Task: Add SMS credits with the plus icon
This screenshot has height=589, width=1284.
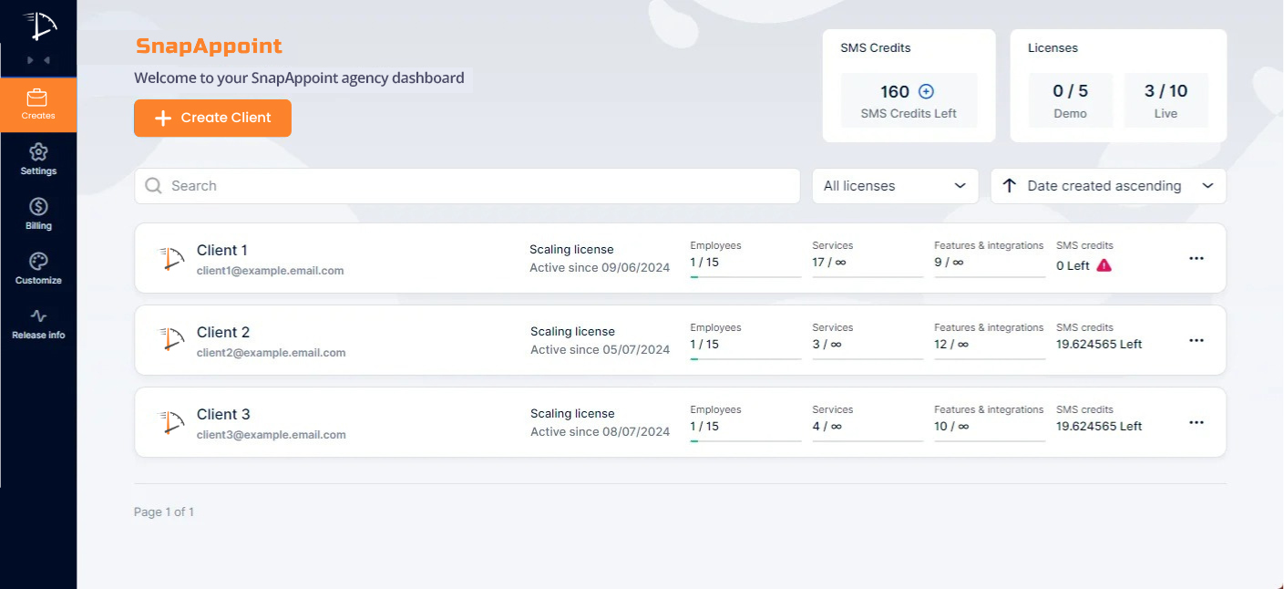Action: [926, 91]
